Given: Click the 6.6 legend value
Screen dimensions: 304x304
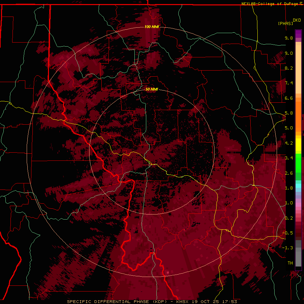Looking at the screenshot, I should pos(289,98).
